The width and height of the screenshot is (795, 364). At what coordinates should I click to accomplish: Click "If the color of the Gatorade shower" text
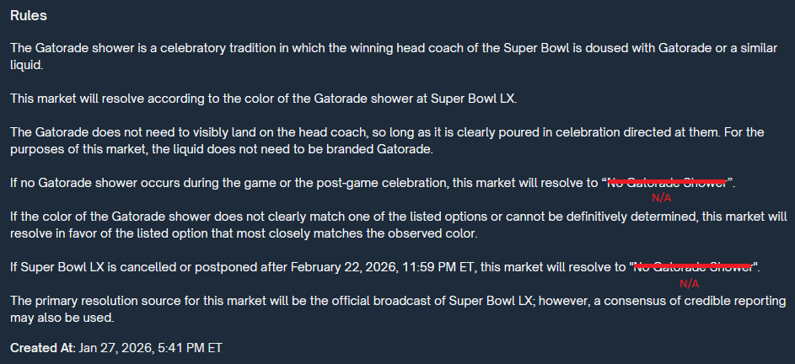coord(115,217)
